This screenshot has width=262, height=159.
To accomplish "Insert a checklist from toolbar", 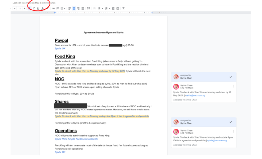I will (94, 9).
